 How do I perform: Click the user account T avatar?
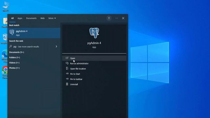(x=109, y=18)
